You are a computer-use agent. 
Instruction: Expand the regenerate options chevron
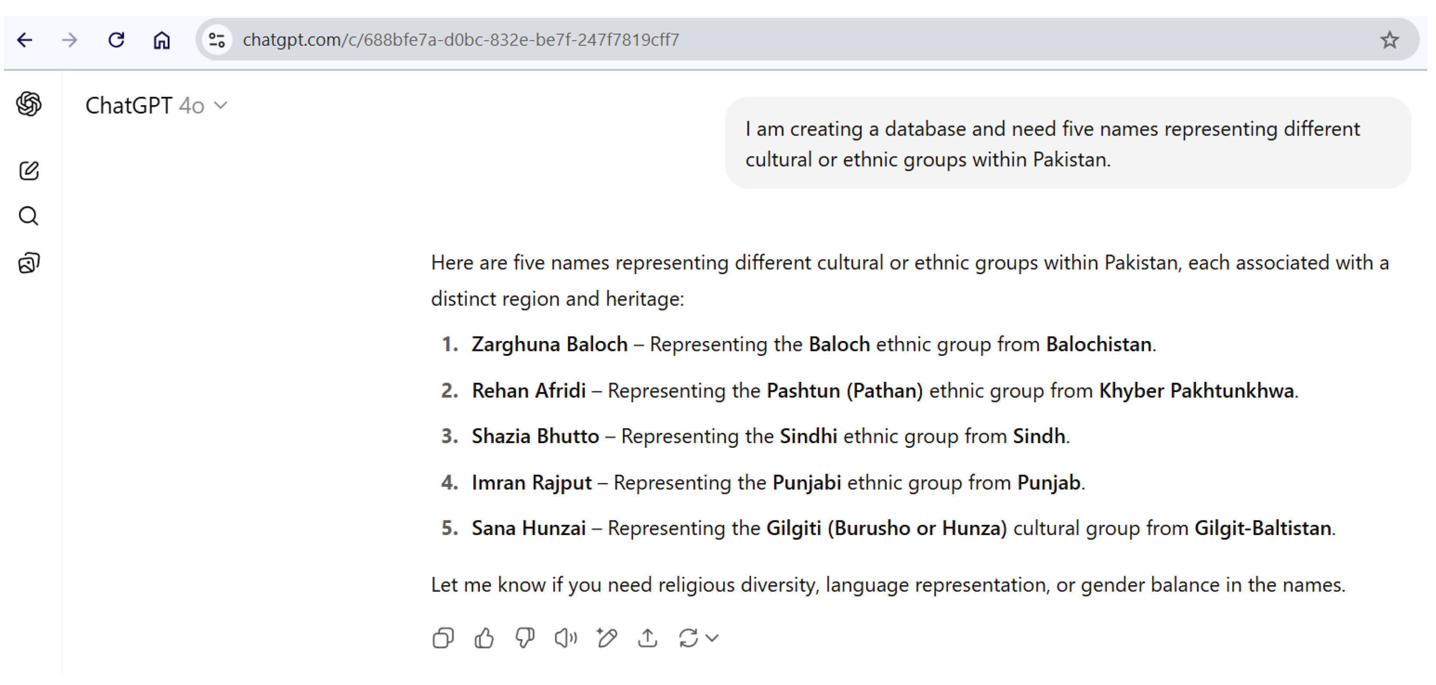[712, 638]
